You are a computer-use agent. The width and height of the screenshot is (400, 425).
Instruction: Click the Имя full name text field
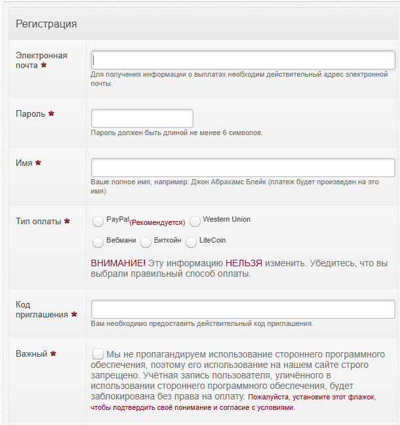tap(243, 167)
